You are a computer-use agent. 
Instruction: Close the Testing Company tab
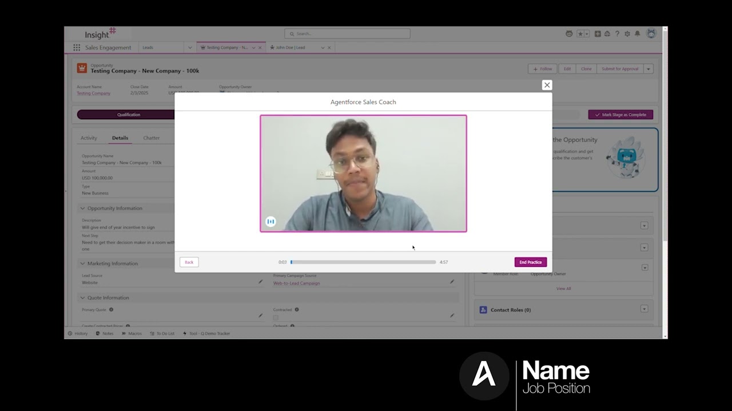[260, 48]
